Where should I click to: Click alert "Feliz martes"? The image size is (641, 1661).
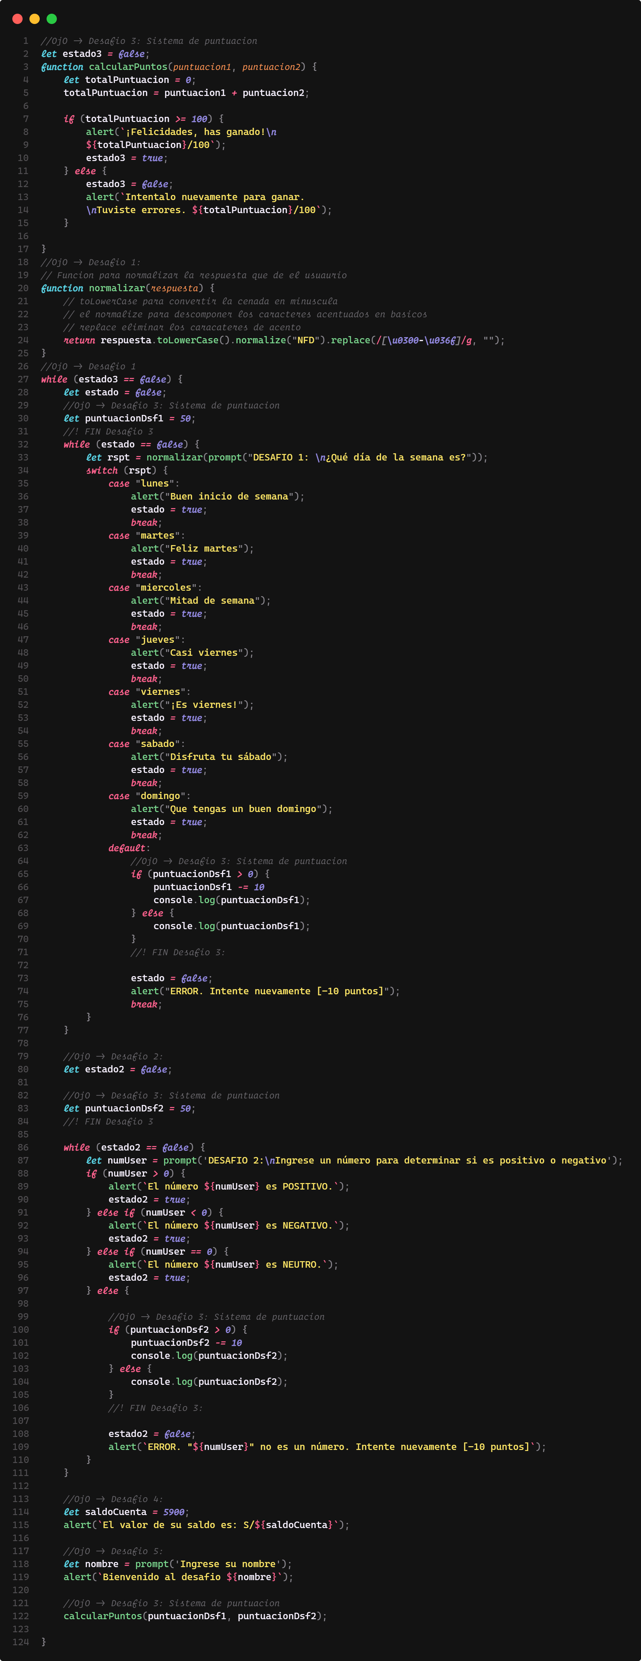pos(193,549)
